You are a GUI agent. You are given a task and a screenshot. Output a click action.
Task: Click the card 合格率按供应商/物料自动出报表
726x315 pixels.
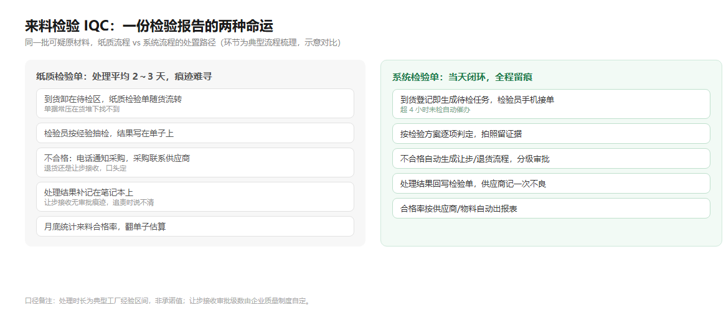click(551, 209)
